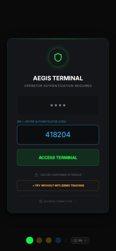Click the server stack icon near Backend Connection
The height and width of the screenshot is (251, 116).
pyautogui.click(x=41, y=201)
